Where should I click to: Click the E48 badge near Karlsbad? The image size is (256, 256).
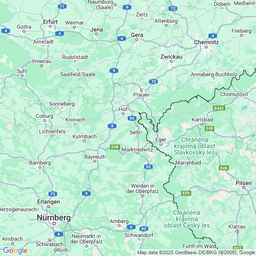pos(209,128)
